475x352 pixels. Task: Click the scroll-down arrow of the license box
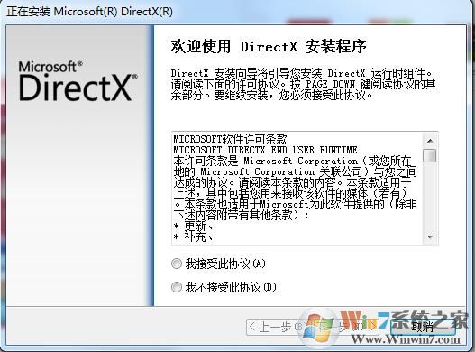(x=430, y=236)
